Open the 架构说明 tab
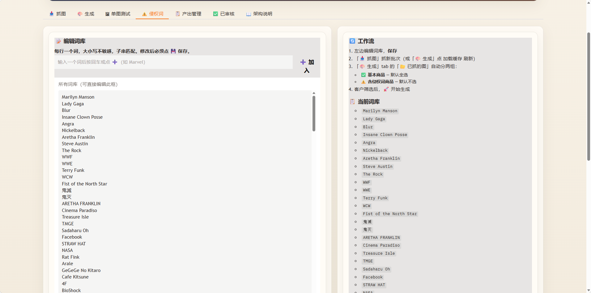591x293 pixels. tap(259, 14)
